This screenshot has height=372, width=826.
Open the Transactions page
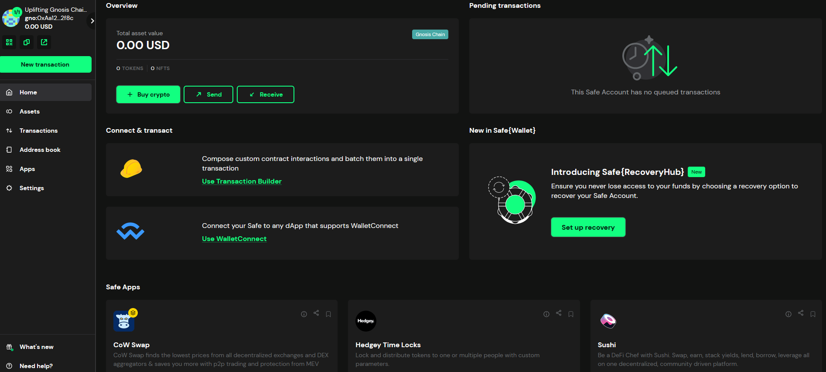46,131
